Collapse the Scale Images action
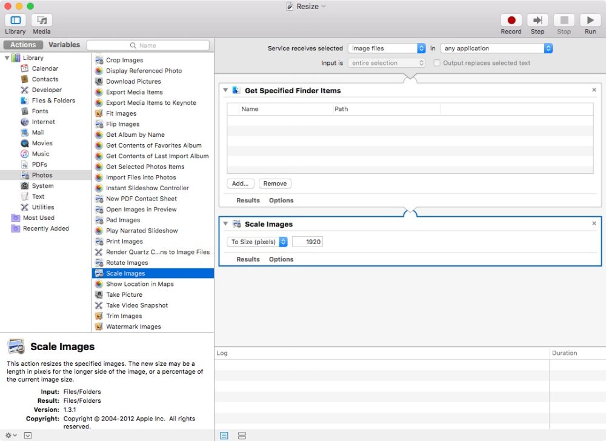 tap(225, 224)
